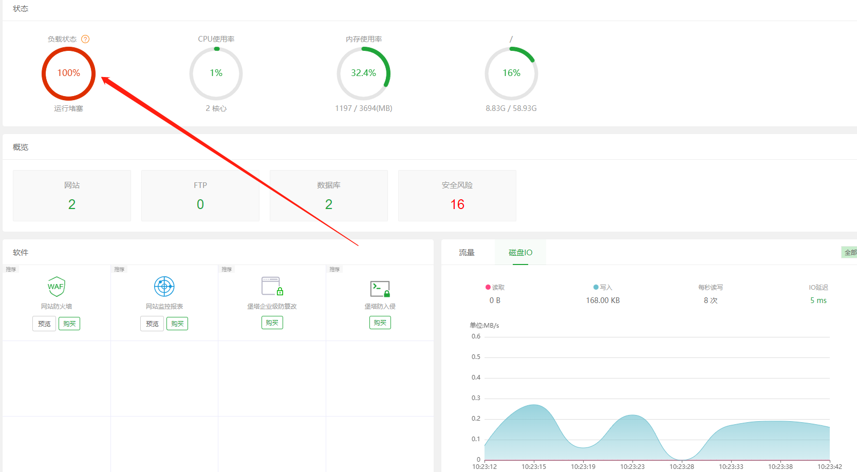This screenshot has width=857, height=472.
Task: Click the 堡塔防入侵 label
Action: [380, 306]
